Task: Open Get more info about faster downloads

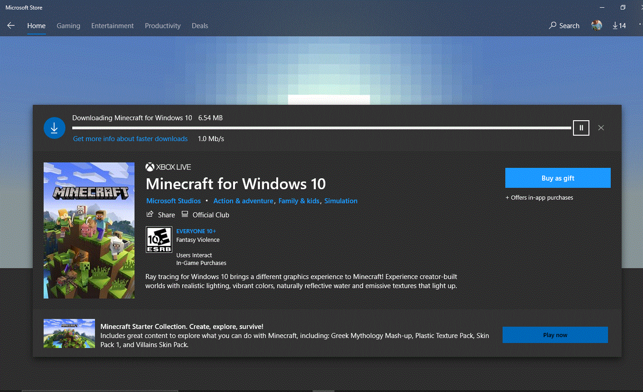Action: (130, 139)
